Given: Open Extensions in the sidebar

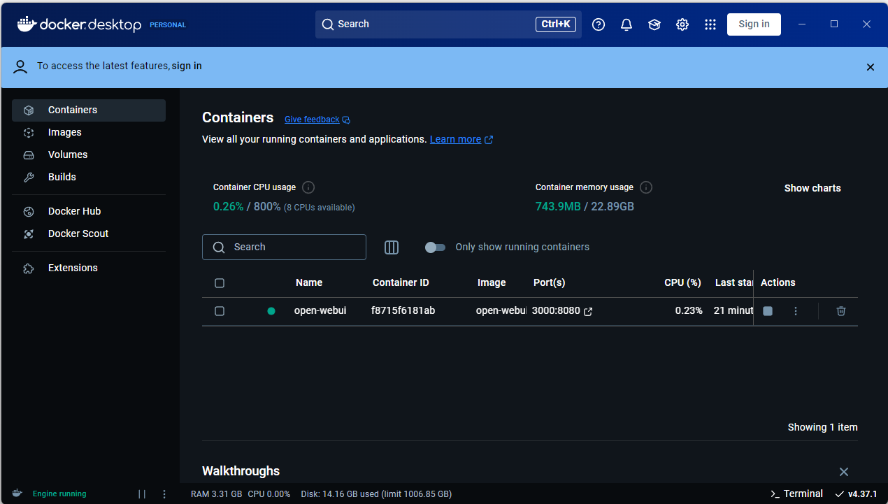Looking at the screenshot, I should [x=89, y=268].
